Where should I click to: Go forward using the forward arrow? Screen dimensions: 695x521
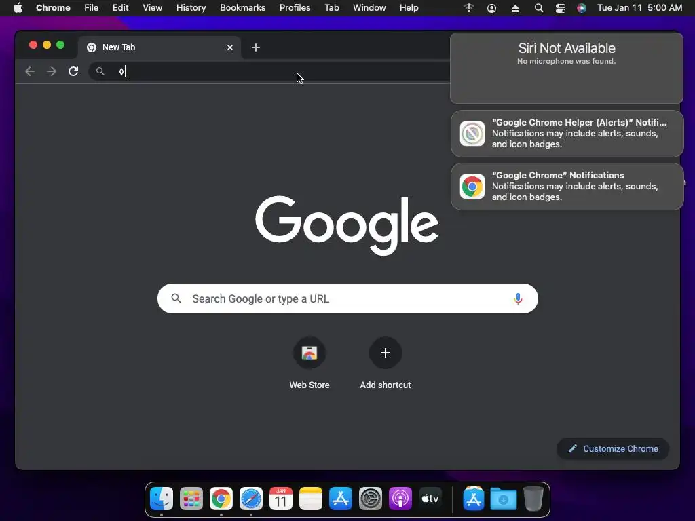coord(52,71)
